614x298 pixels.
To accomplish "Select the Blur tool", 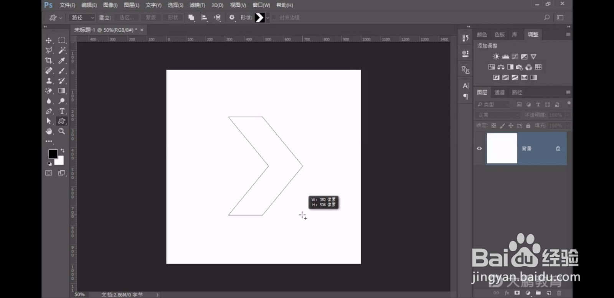I will point(49,101).
